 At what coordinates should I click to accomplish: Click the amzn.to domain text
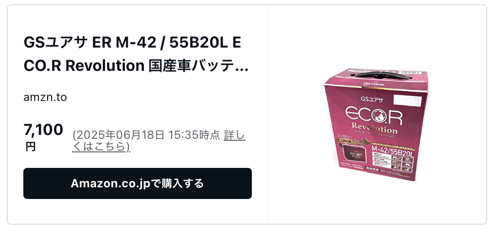pyautogui.click(x=45, y=97)
